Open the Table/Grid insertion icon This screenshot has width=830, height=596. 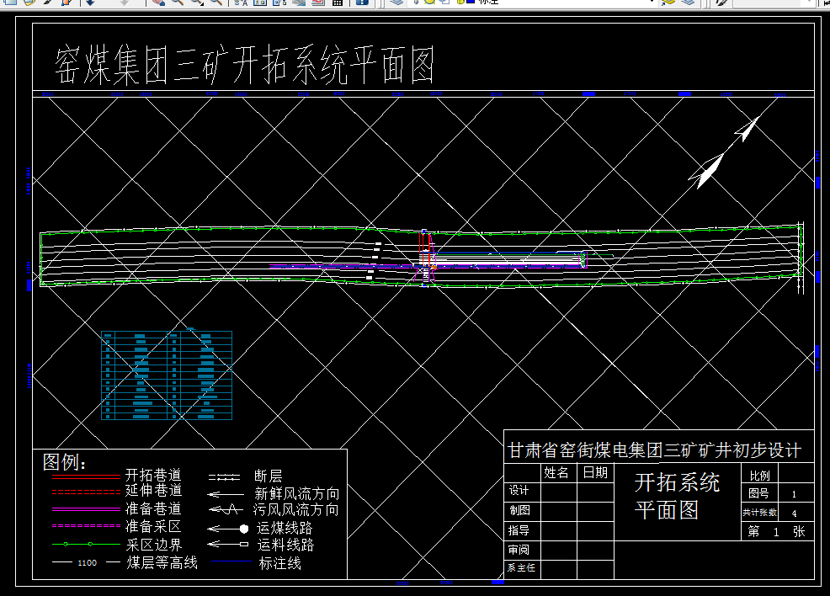point(338,4)
